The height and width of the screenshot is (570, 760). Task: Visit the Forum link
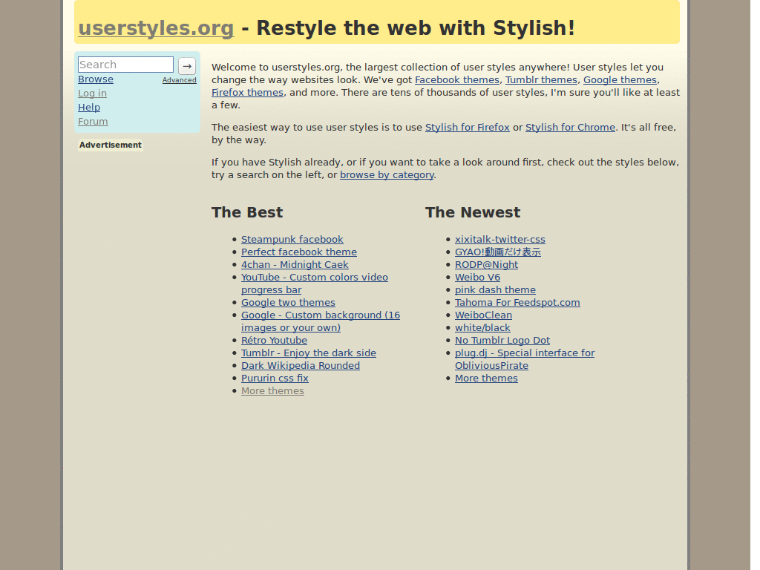[93, 121]
